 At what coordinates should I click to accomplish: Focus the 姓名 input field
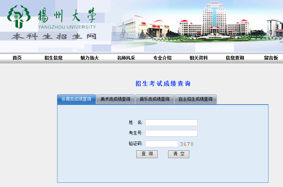(172, 123)
